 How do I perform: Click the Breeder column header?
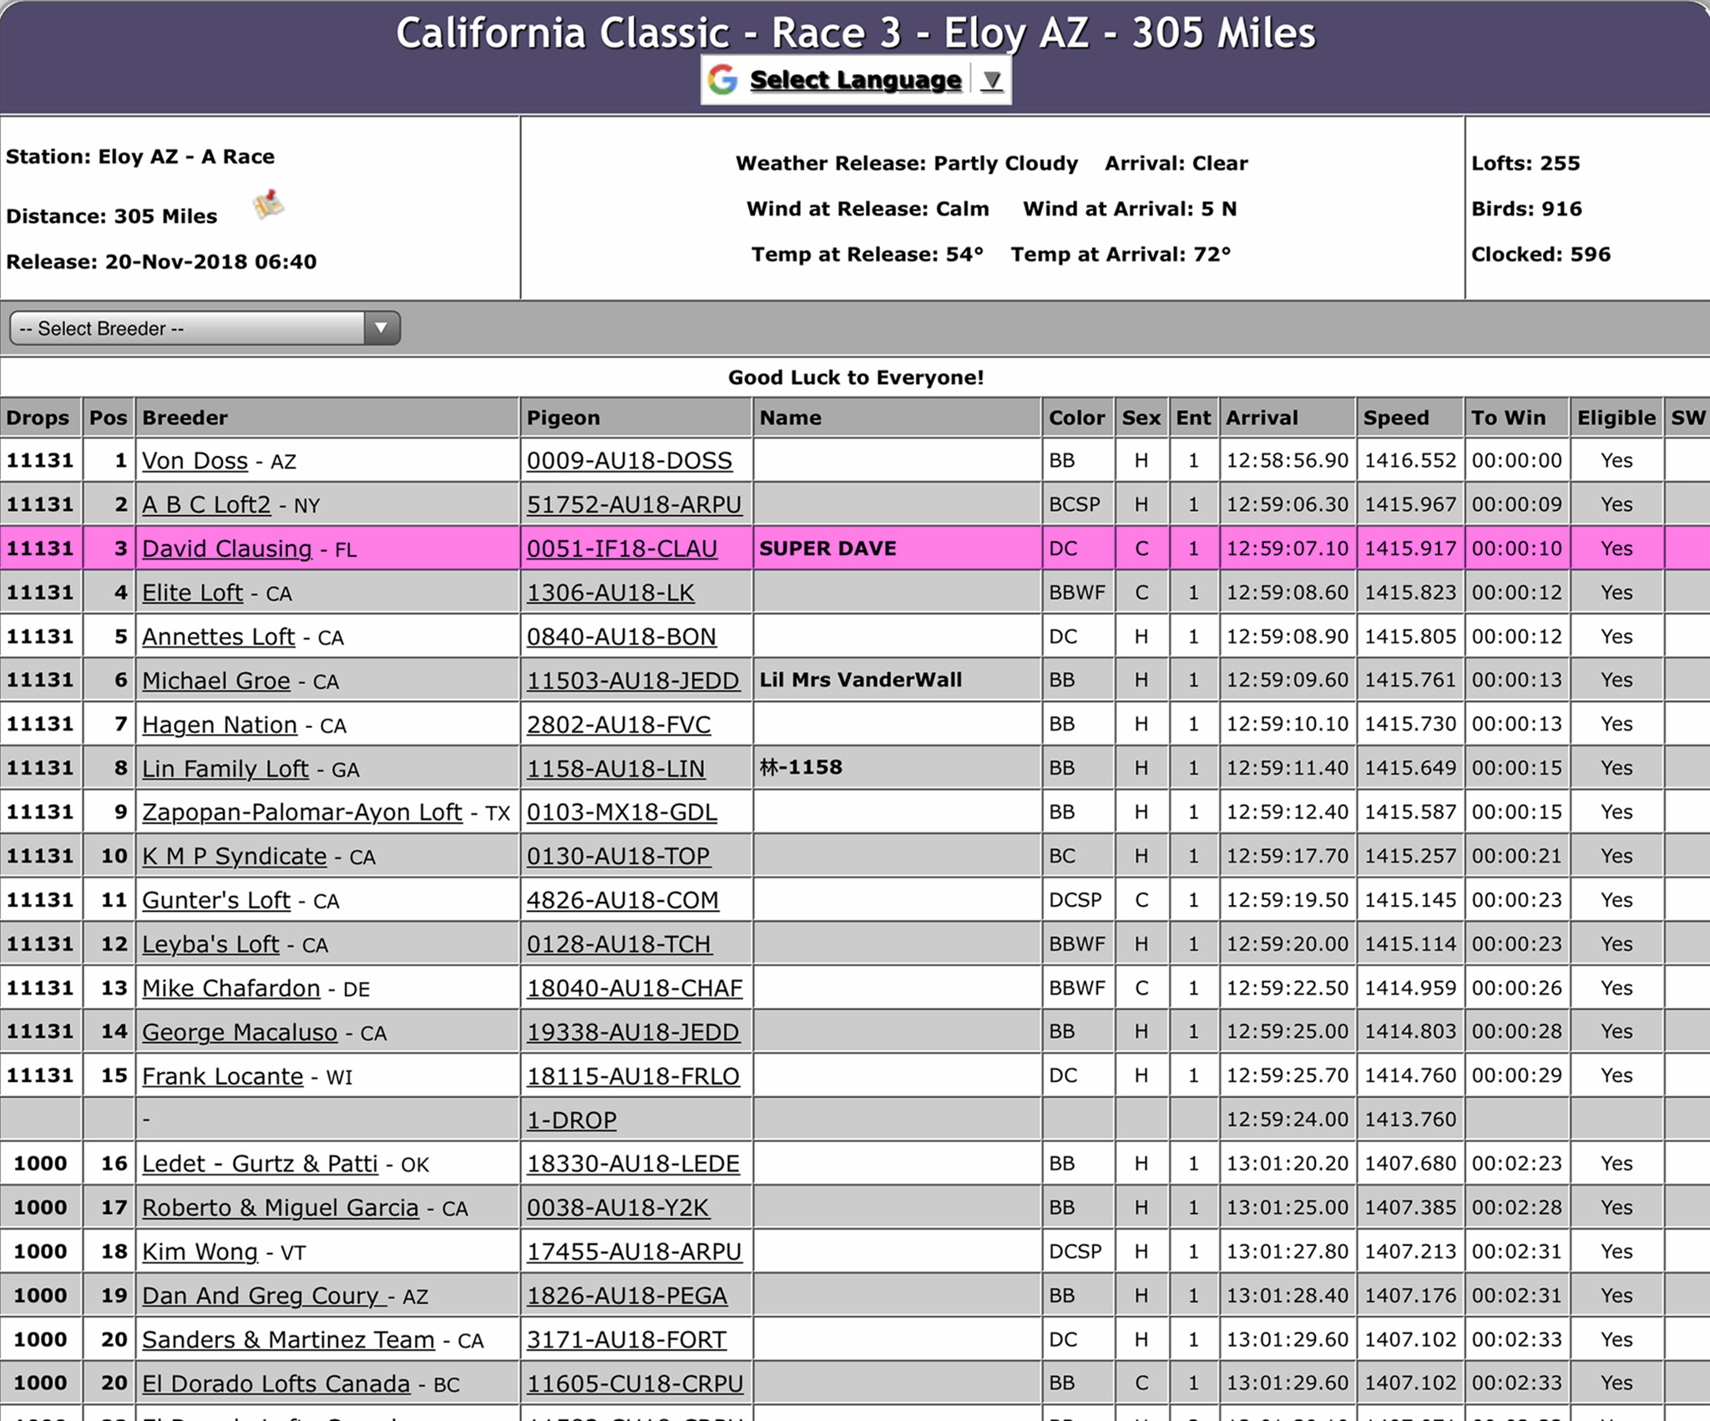click(185, 417)
